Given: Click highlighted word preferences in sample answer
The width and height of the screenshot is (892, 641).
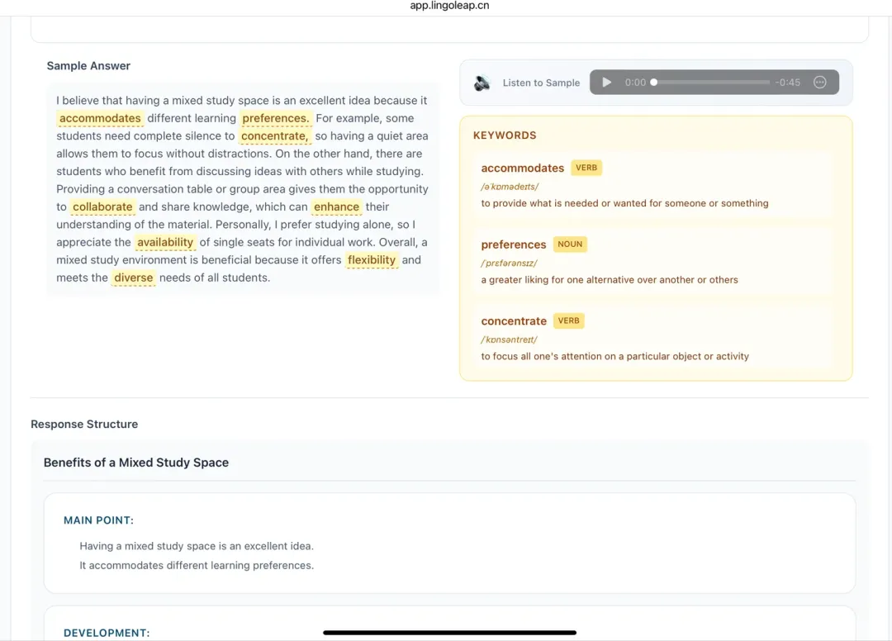Looking at the screenshot, I should point(275,118).
